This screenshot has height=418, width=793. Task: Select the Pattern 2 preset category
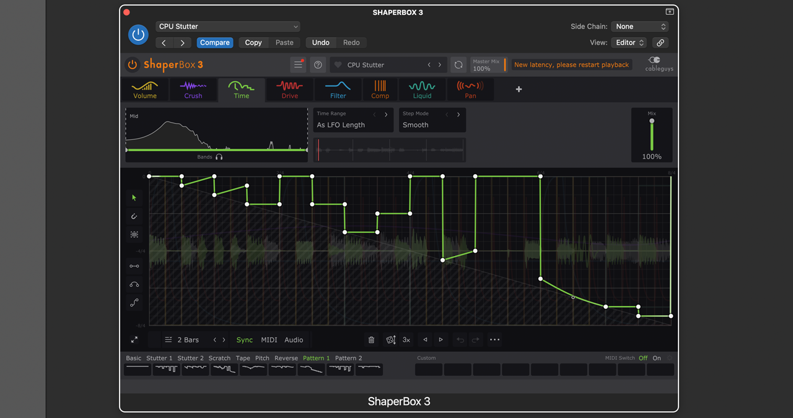pos(349,358)
